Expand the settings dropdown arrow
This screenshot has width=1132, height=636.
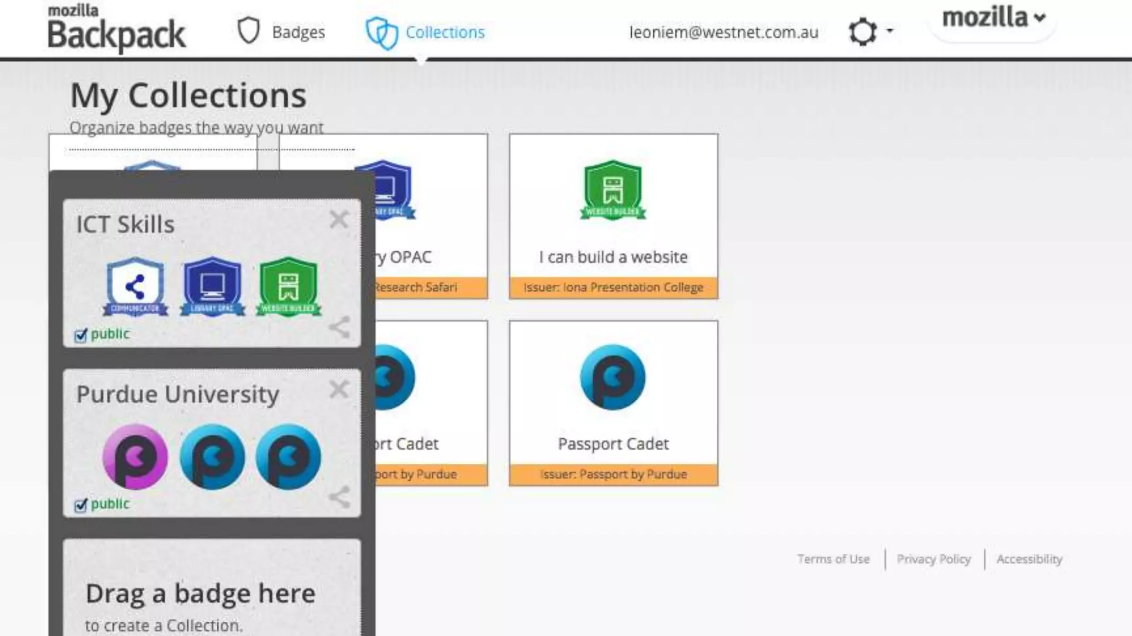tap(889, 30)
